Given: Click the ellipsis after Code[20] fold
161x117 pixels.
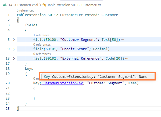Looking at the screenshot, I should pos(127,58).
